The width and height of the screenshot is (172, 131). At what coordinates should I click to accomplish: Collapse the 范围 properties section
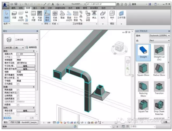(x=34, y=87)
